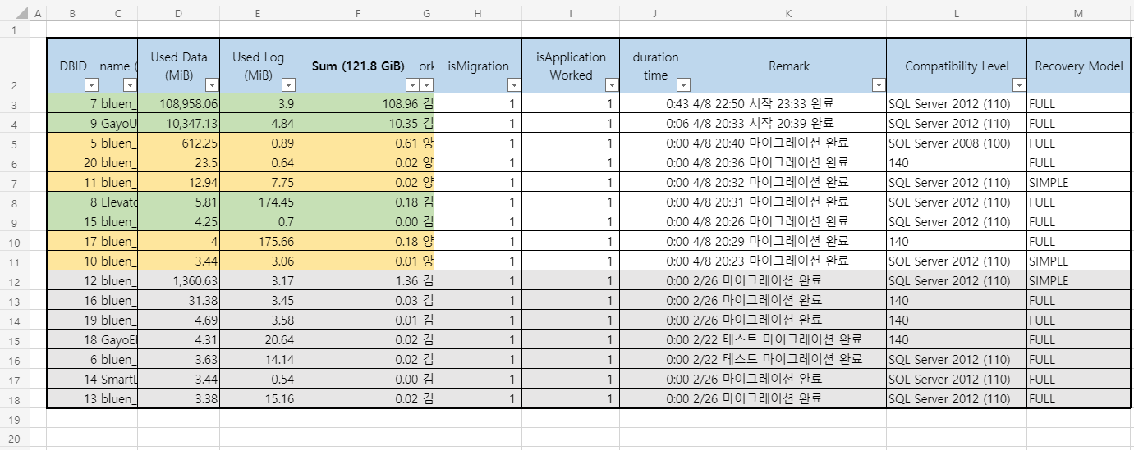Select row 12 via its row number
Image resolution: width=1134 pixels, height=450 pixels.
pyautogui.click(x=15, y=281)
